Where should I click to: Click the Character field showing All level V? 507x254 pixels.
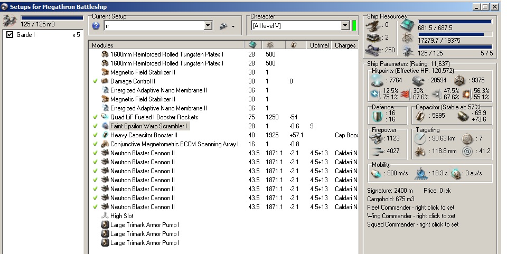[296, 26]
